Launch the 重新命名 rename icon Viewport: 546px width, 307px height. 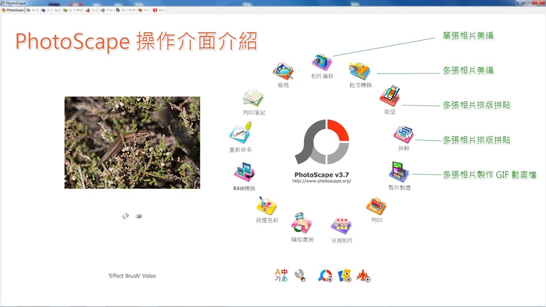240,133
